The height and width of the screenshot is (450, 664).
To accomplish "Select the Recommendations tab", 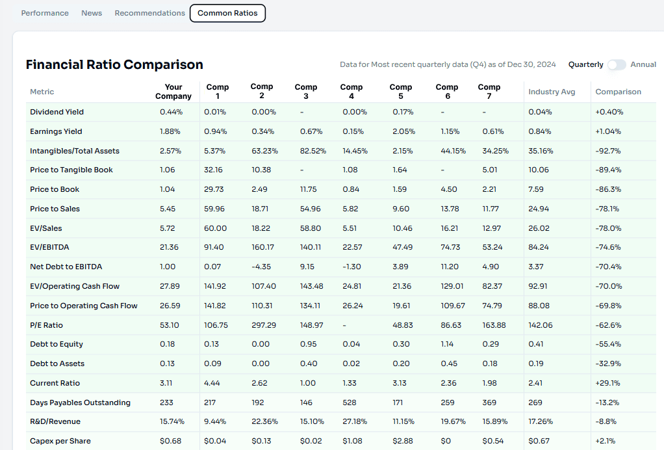I will 149,13.
